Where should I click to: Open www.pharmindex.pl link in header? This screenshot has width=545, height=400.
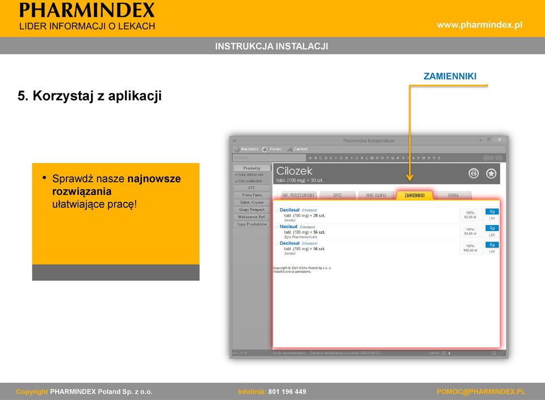coord(480,25)
